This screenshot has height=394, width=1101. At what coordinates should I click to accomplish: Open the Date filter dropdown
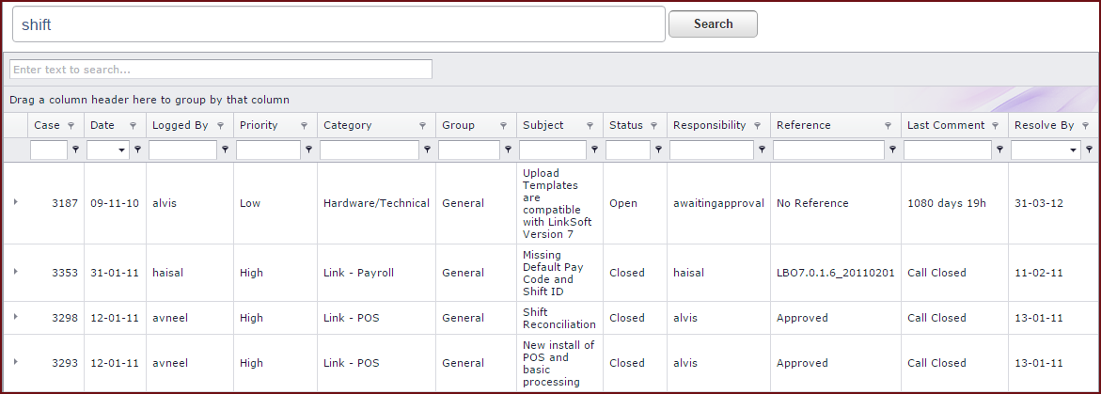point(122,150)
